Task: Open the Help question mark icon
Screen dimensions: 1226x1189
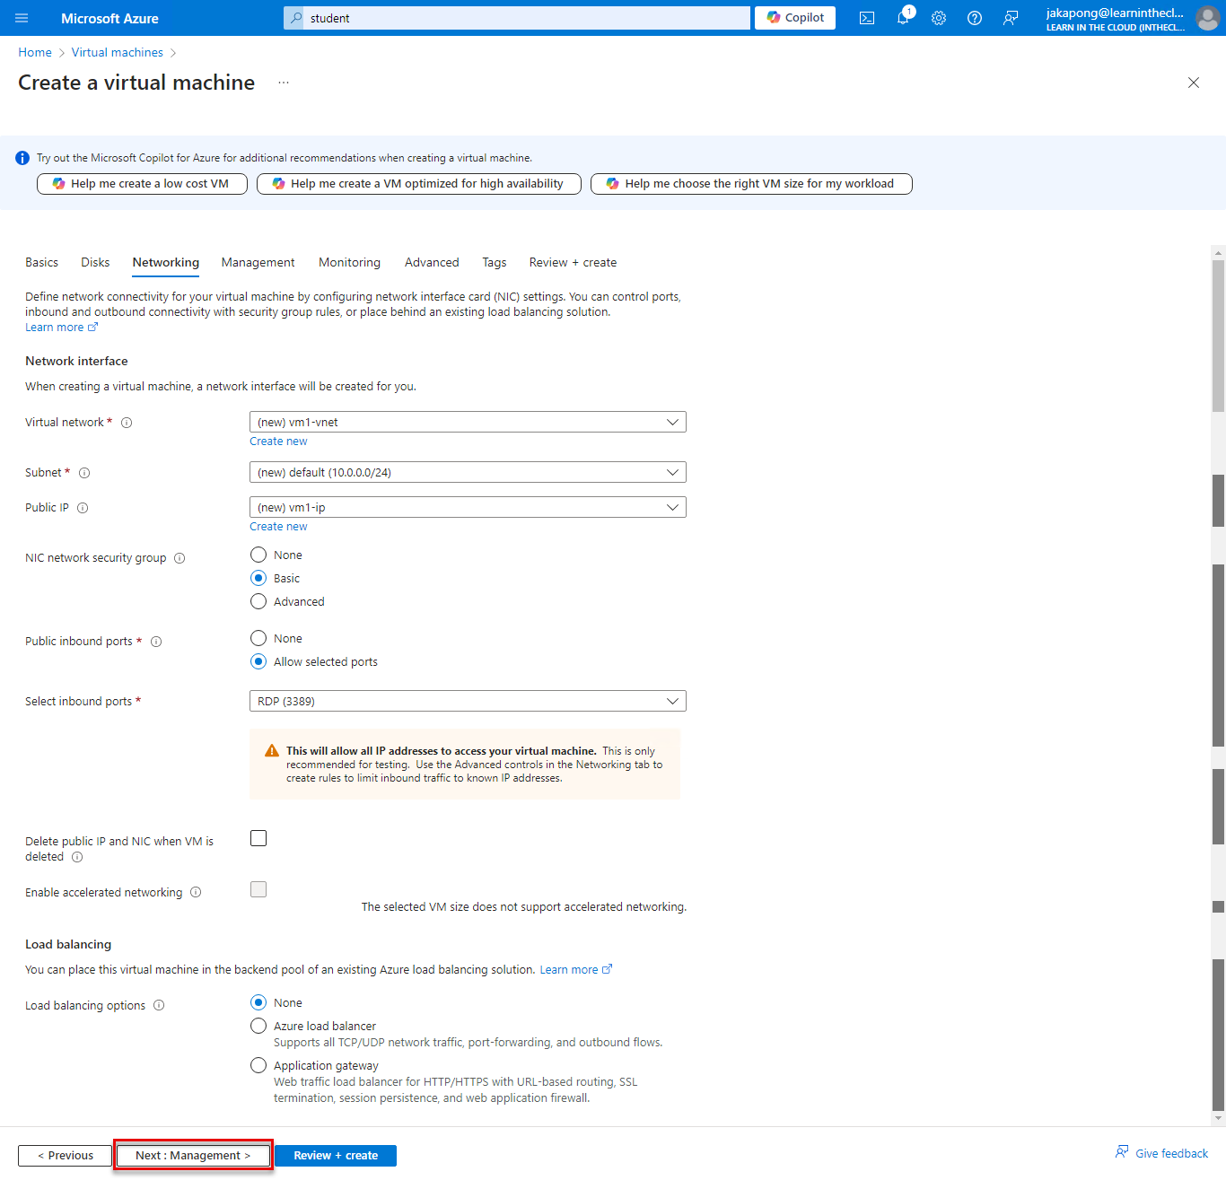Action: click(975, 18)
